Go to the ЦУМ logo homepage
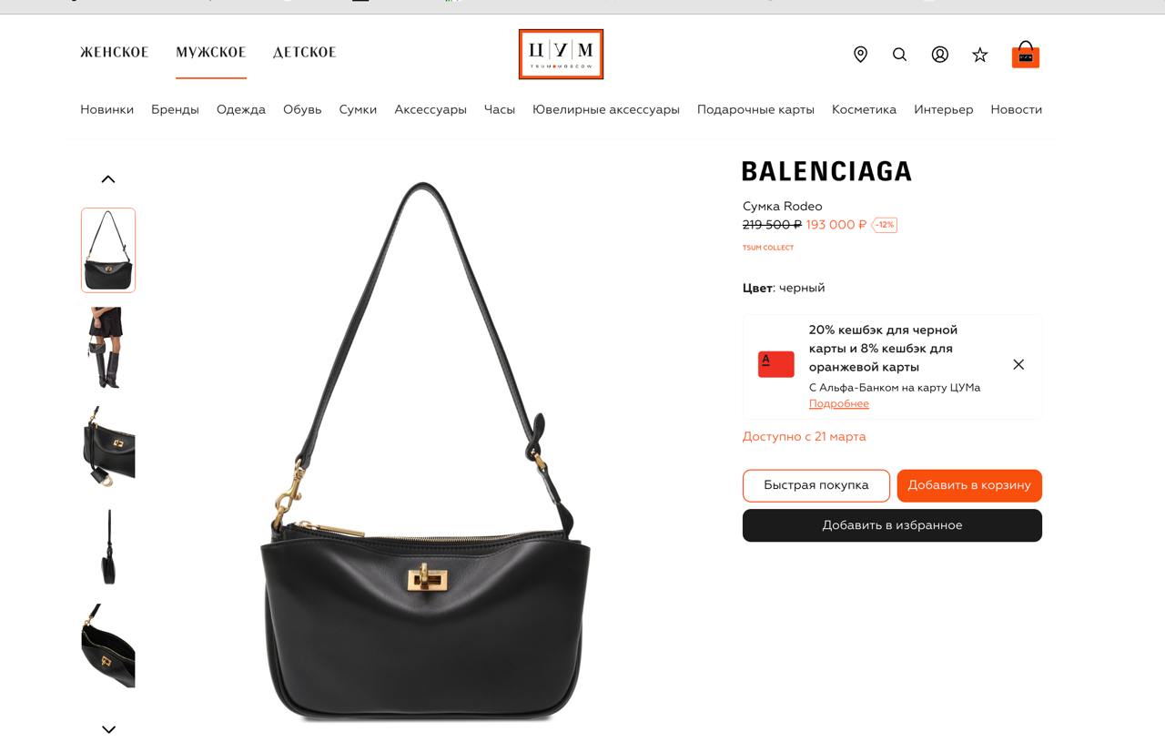This screenshot has height=742, width=1165. pyautogui.click(x=561, y=54)
